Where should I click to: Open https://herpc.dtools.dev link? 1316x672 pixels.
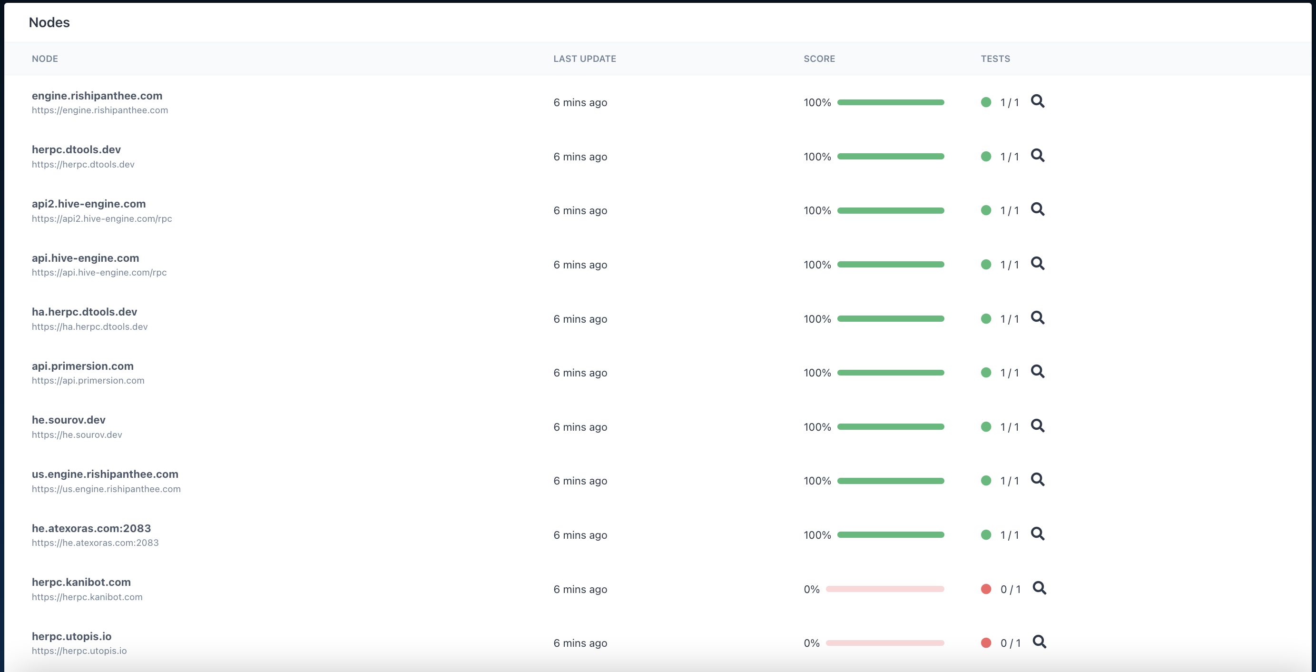83,165
